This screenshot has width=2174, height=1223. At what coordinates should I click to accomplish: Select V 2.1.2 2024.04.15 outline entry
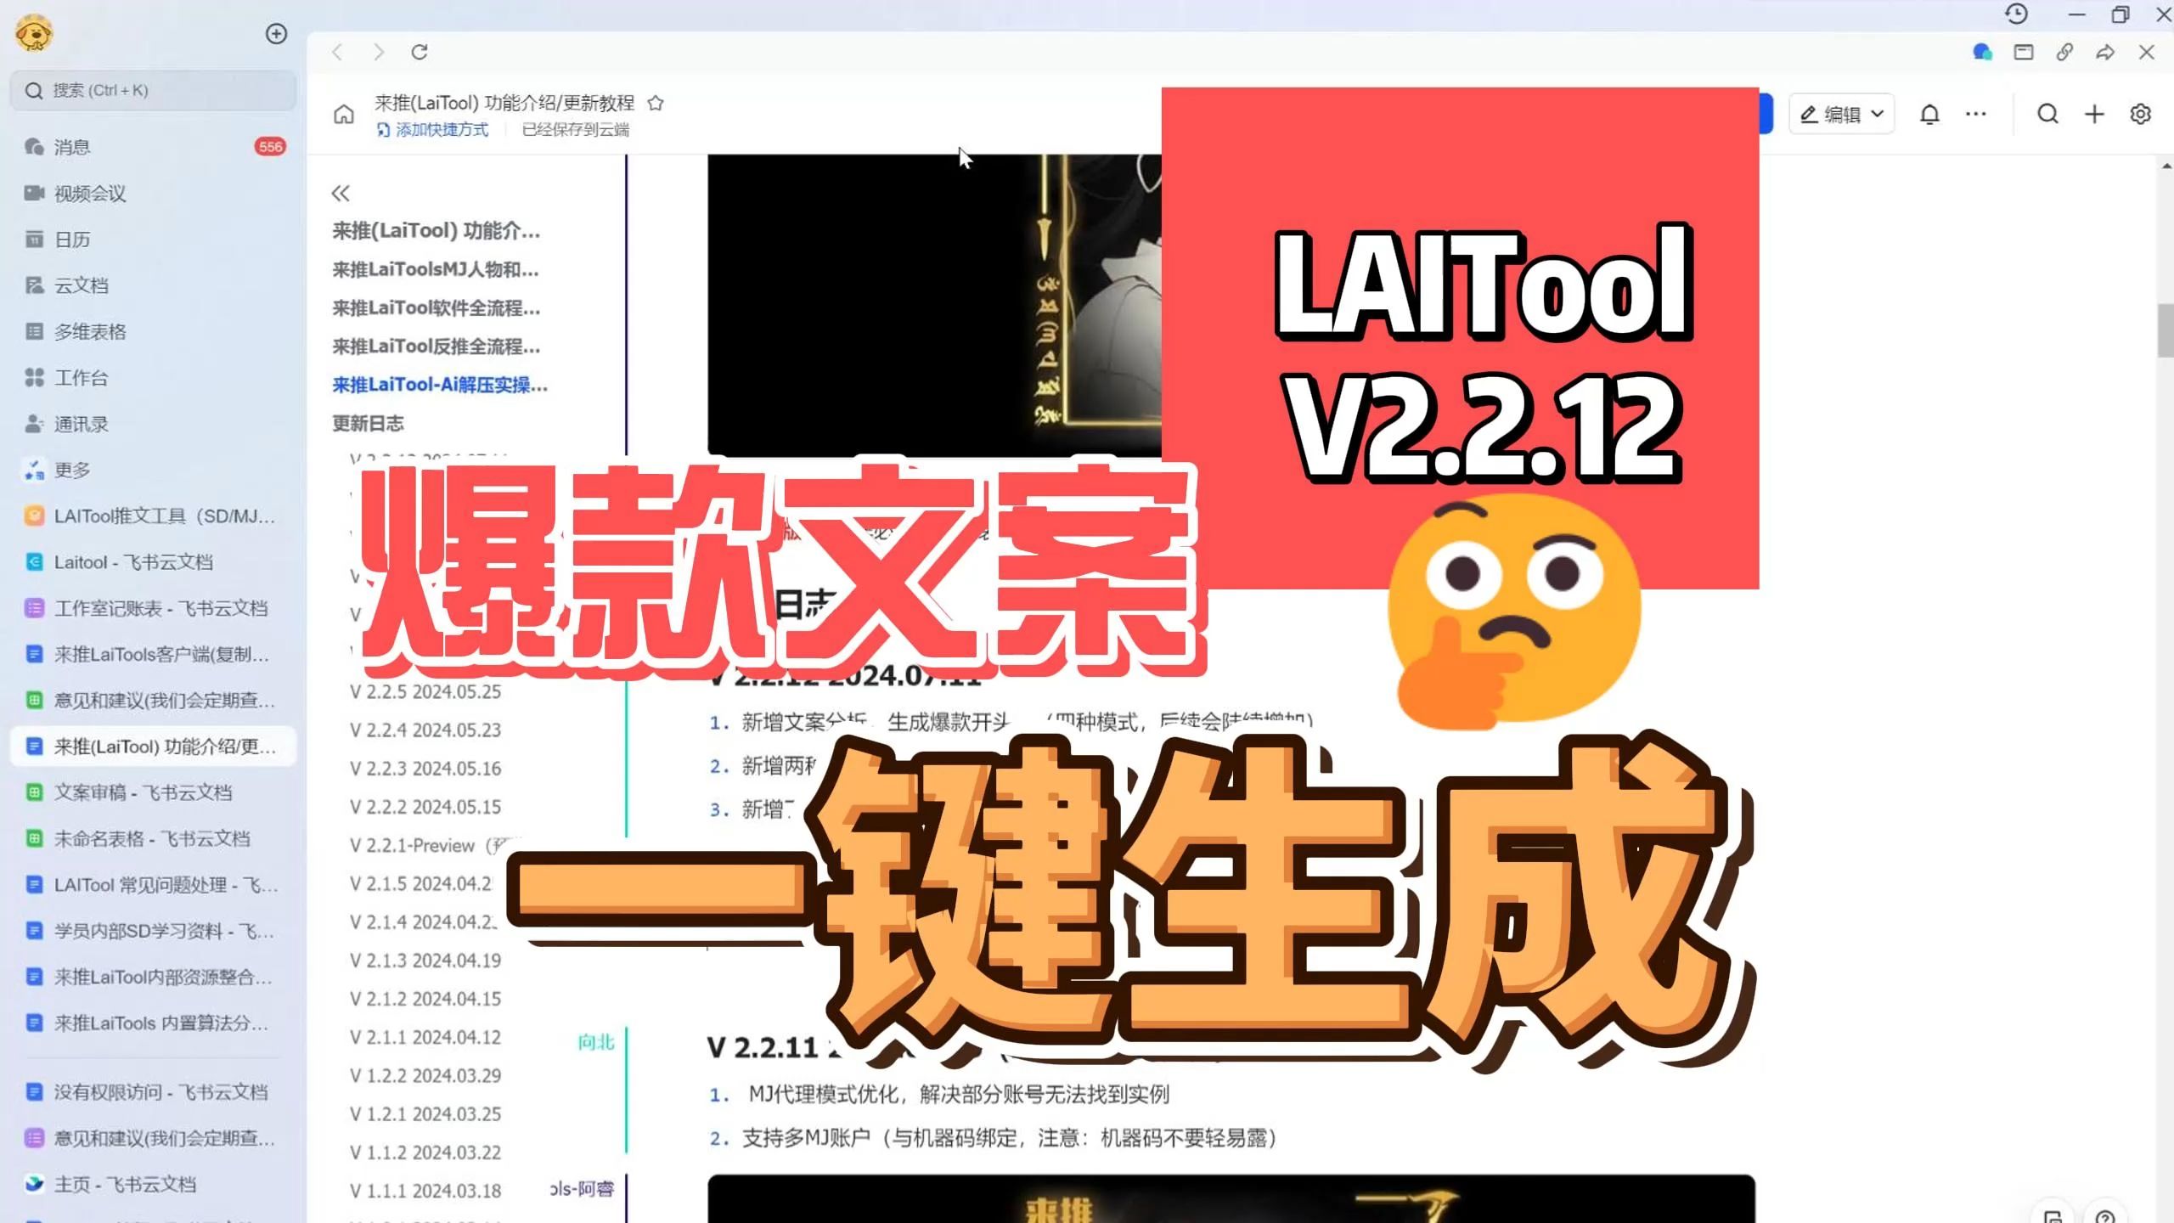click(x=425, y=999)
